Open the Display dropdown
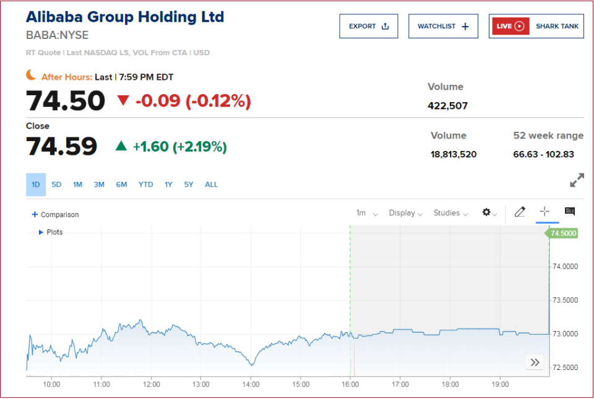Screen dimensions: 594x399 coord(405,213)
